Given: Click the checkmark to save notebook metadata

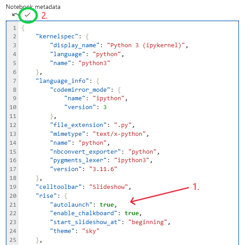Looking at the screenshot, I should pos(28,15).
